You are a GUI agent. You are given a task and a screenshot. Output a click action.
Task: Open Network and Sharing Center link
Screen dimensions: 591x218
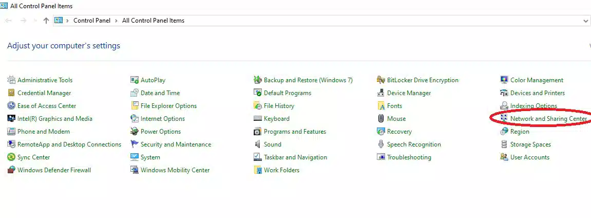548,119
